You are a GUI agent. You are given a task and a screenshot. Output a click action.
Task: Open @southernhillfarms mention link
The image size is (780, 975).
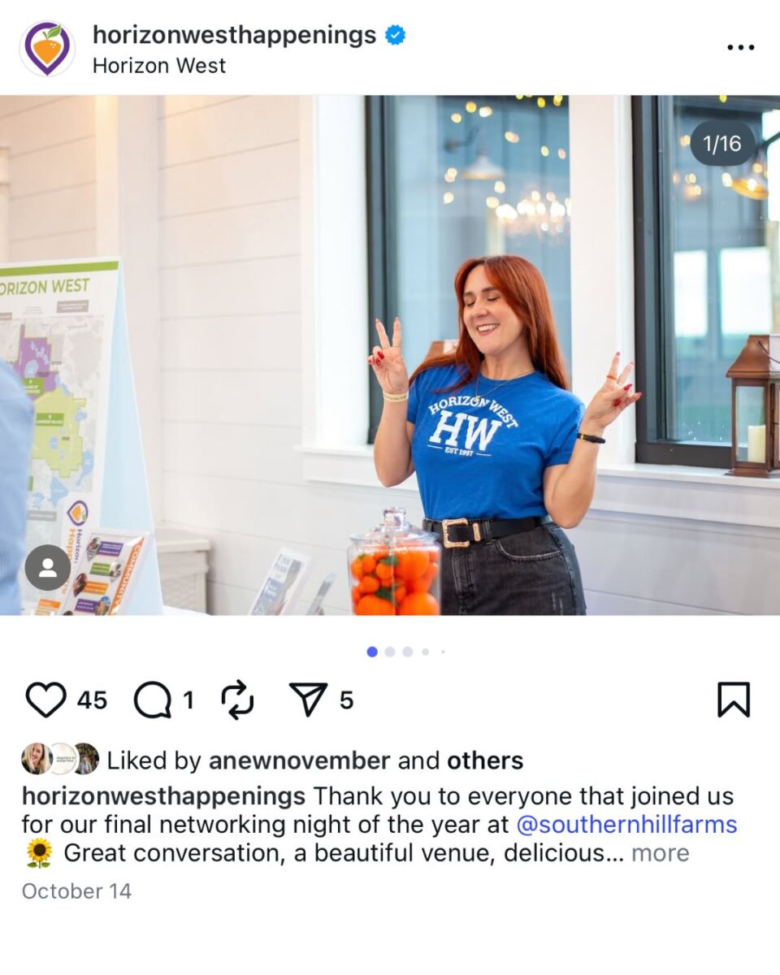tap(626, 825)
